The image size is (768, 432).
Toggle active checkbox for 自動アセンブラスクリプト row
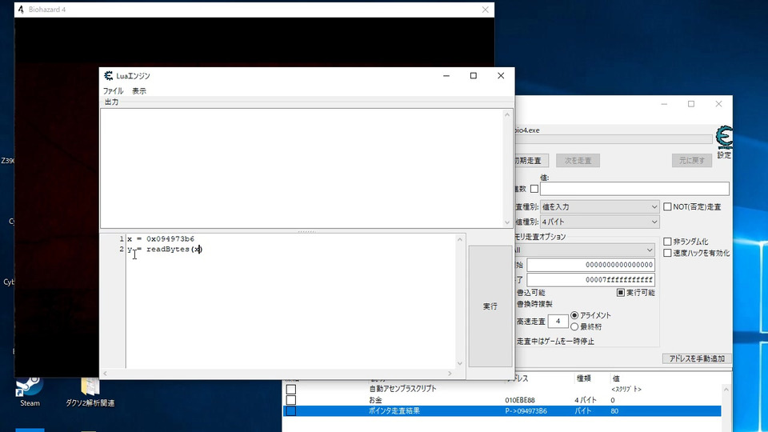(x=291, y=390)
